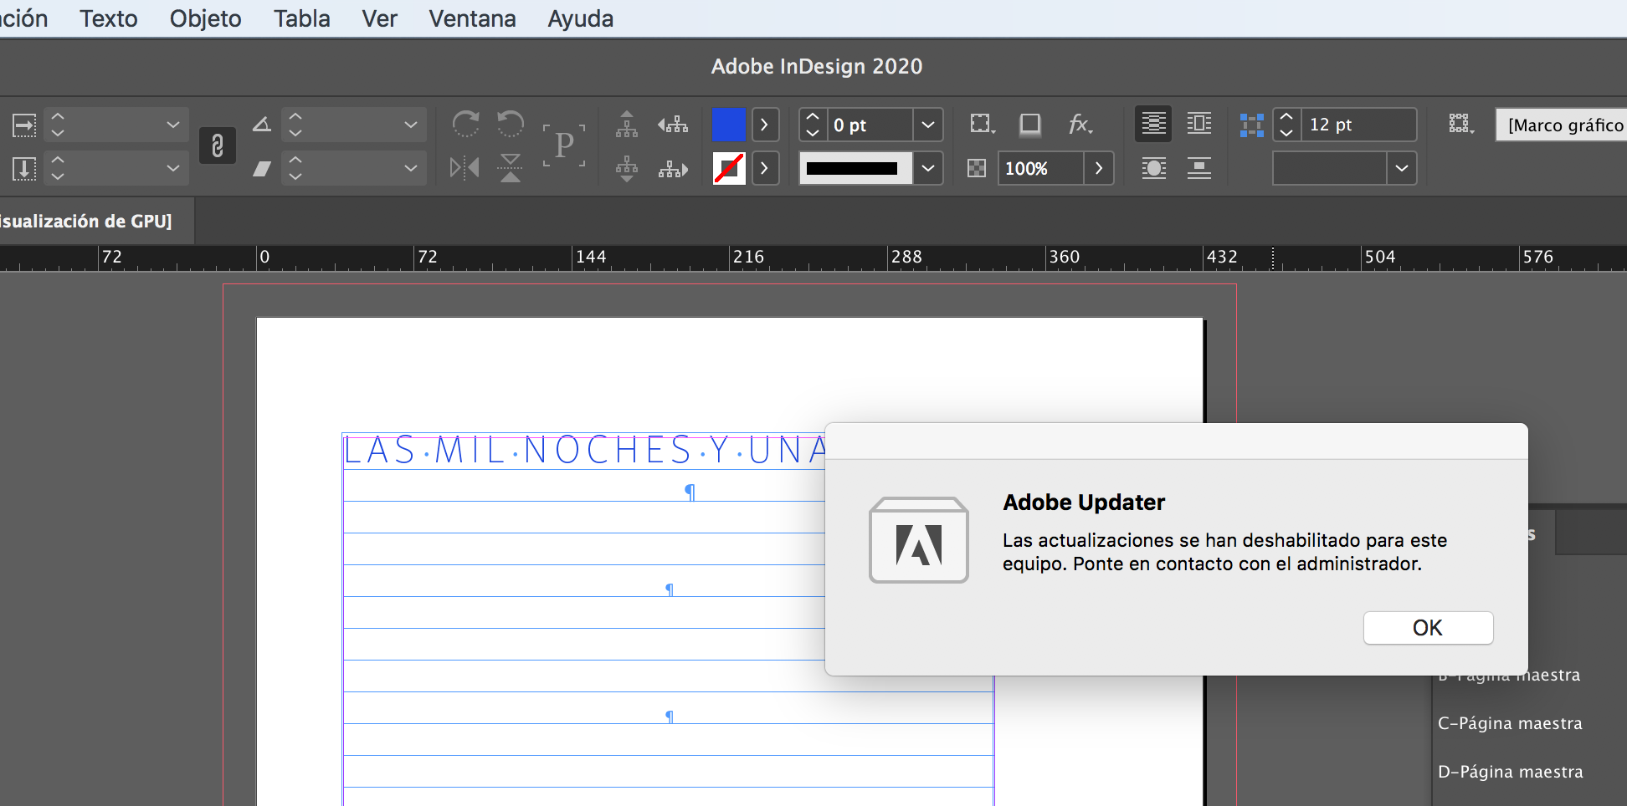Select the wrap around bounding box icon
This screenshot has width=1627, height=806.
coord(1199,124)
